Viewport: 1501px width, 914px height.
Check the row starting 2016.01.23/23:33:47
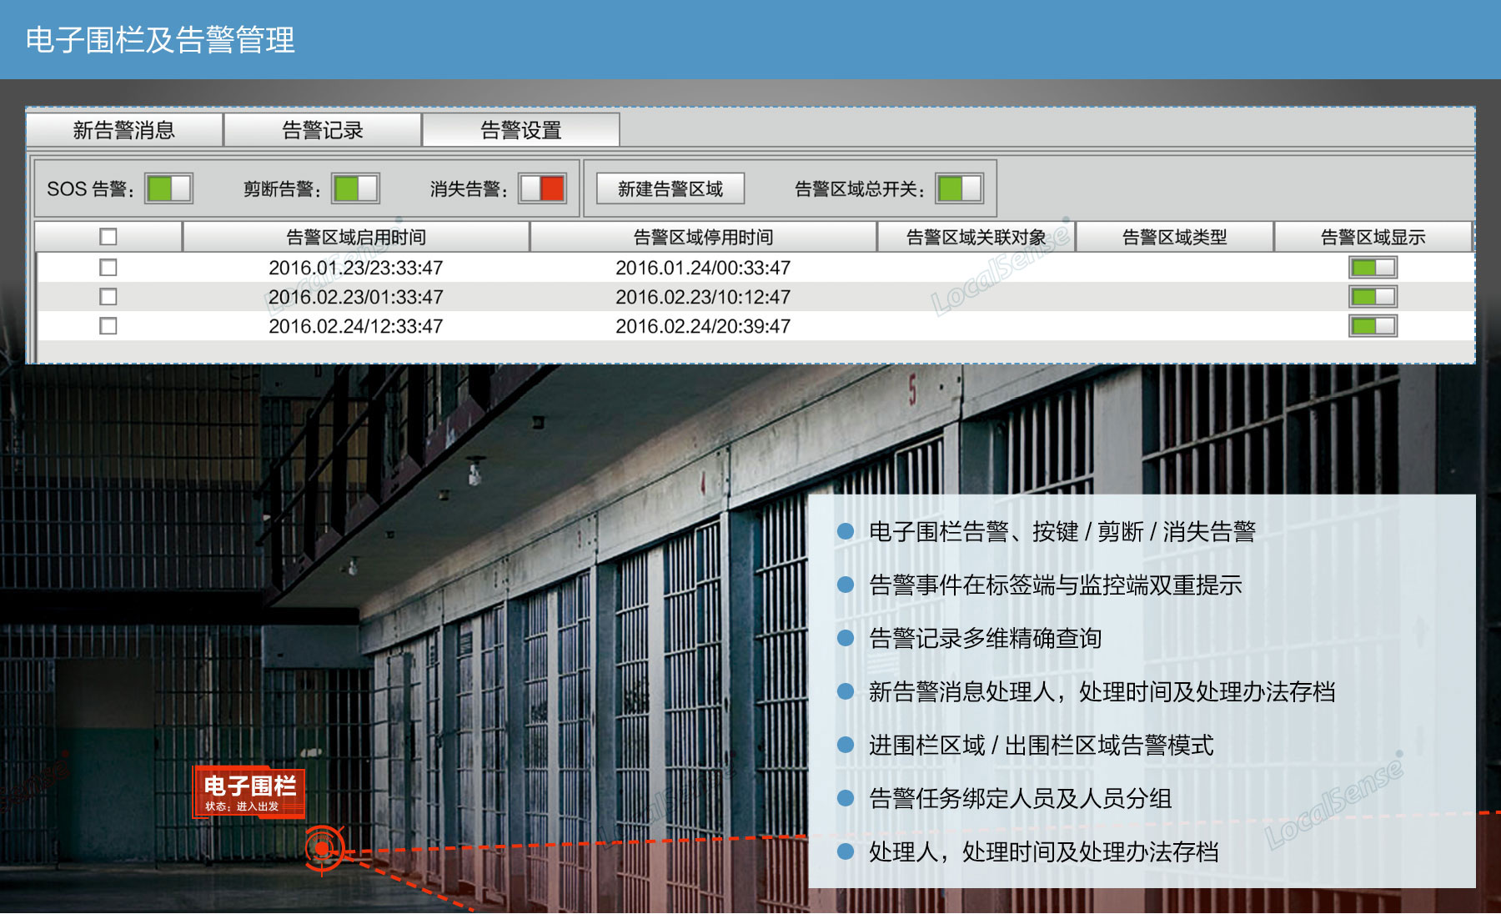[x=108, y=268]
